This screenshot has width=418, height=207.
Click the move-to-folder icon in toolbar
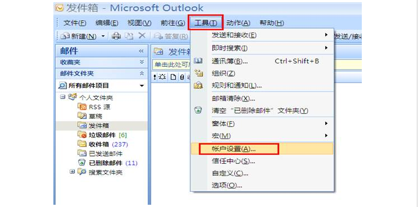click(x=130, y=36)
